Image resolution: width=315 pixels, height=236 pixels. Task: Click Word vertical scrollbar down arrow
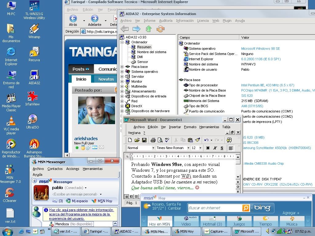tap(238, 177)
